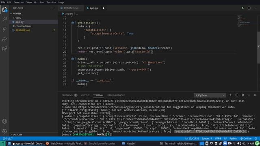Click app.py breadcrumb above editor
This screenshot has height=146, width=260.
tap(69, 14)
